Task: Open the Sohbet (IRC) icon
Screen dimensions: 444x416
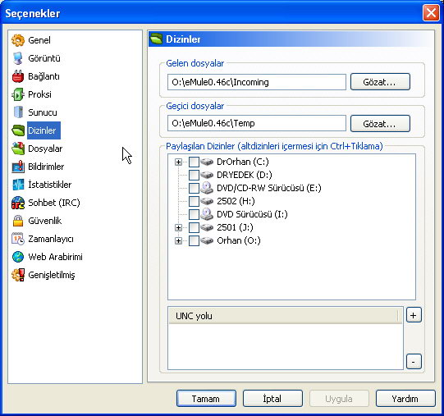Action: [18, 203]
